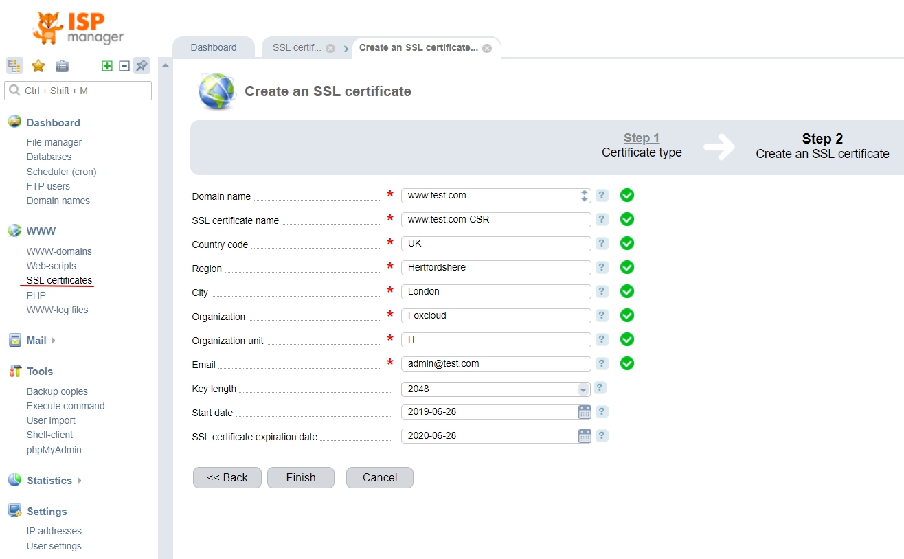Toggle the pin sidebar icon

[142, 66]
